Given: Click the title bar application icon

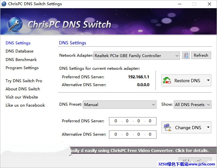Looking at the screenshot, I should click(x=4, y=4).
